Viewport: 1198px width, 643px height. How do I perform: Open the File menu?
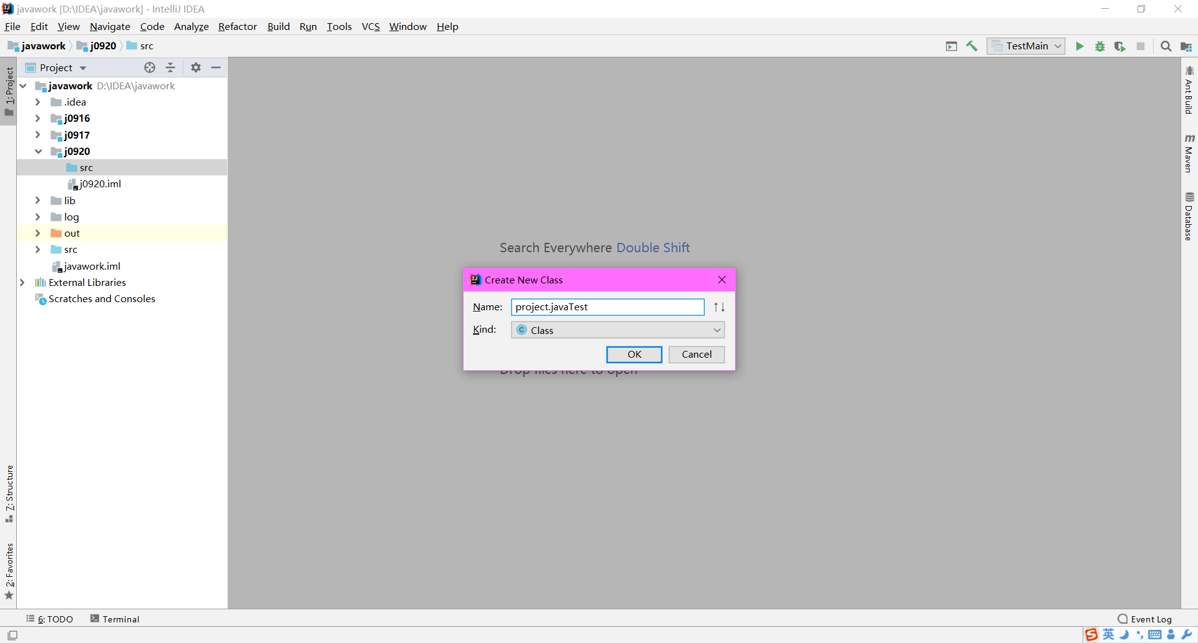pyautogui.click(x=12, y=26)
